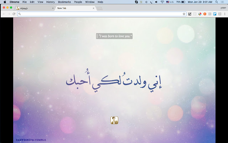This screenshot has height=143, width=228.
Task: Open the U.S. input source menu
Action: (x=170, y=2)
